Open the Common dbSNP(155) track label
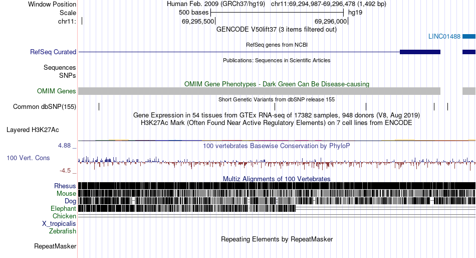This screenshot has height=258, width=476. click(44, 107)
